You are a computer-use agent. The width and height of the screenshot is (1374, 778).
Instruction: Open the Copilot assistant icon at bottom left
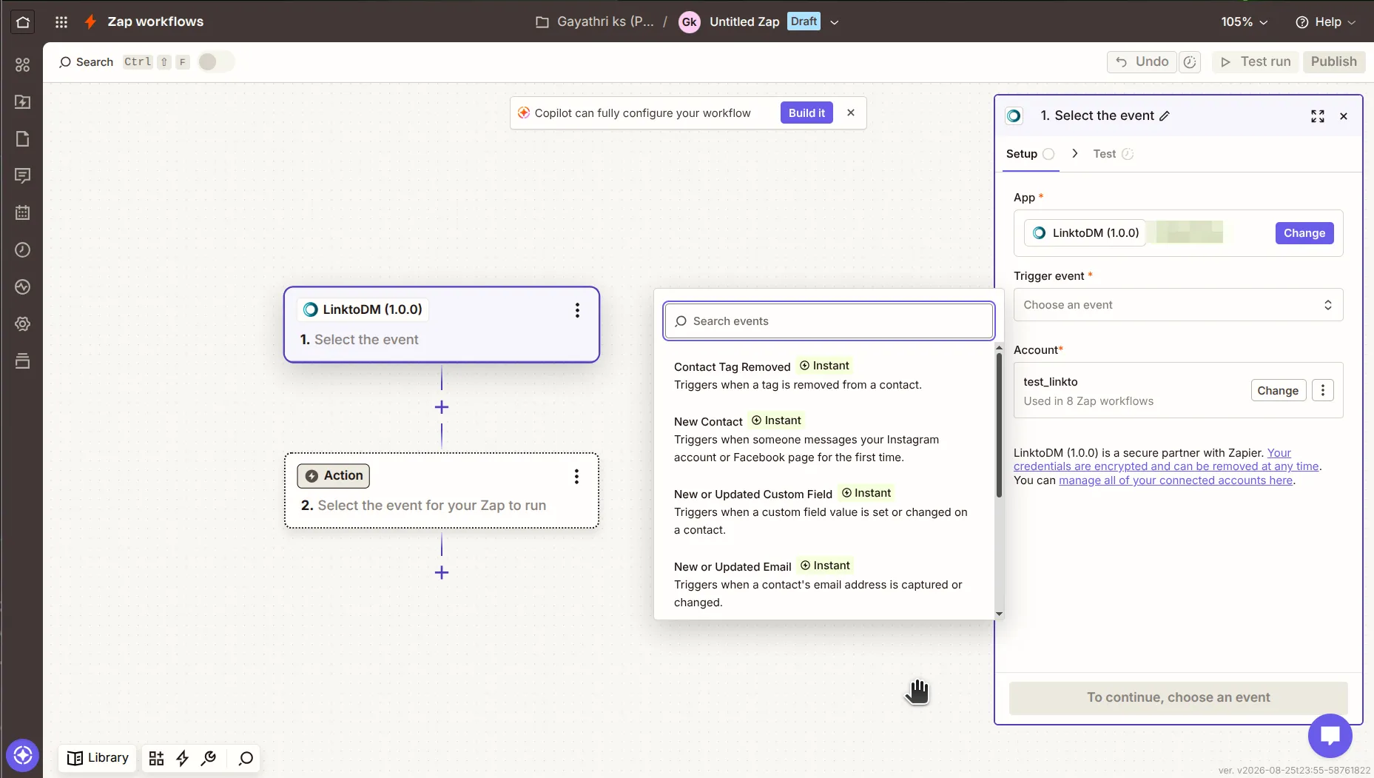pos(23,756)
